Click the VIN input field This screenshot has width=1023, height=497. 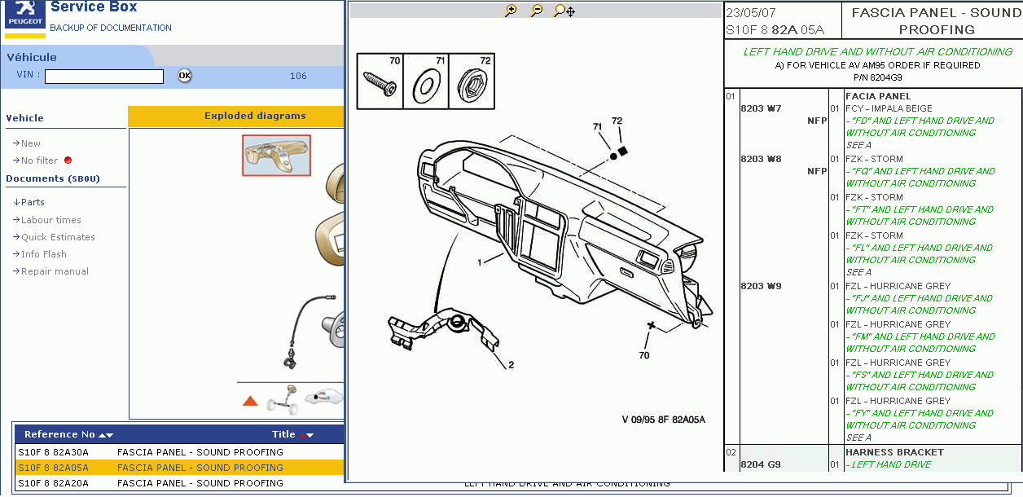point(104,77)
